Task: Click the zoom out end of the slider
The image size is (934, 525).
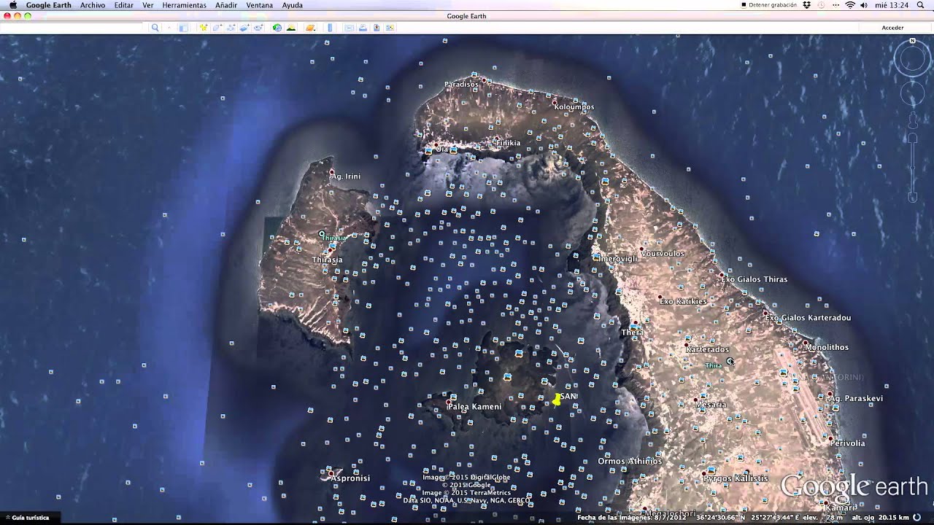Action: click(x=913, y=197)
